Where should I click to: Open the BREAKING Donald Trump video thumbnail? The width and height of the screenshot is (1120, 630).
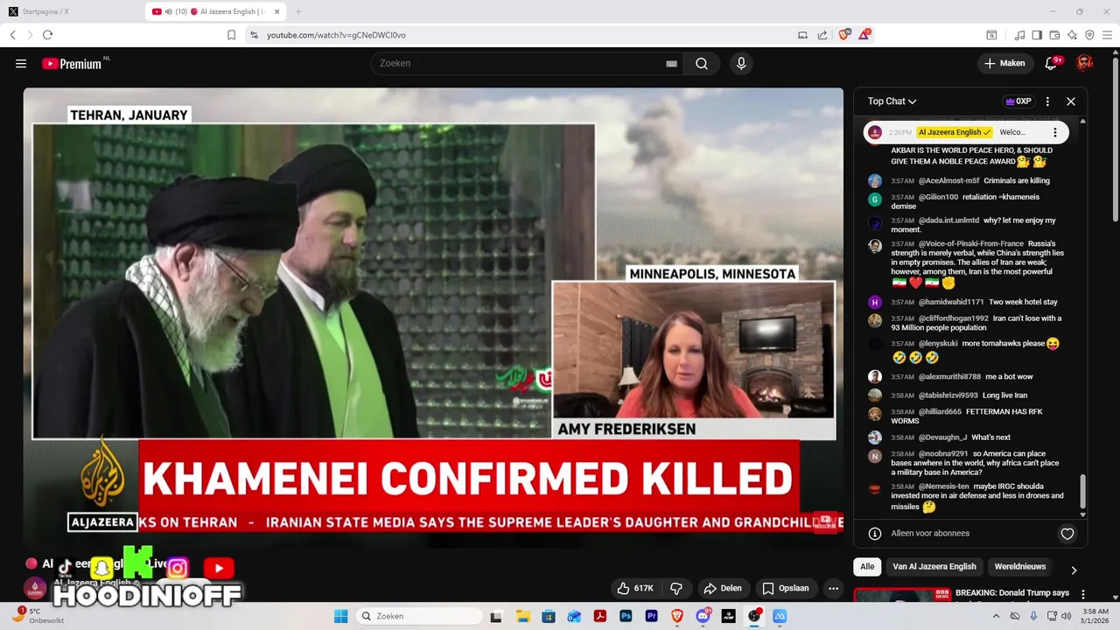902,595
